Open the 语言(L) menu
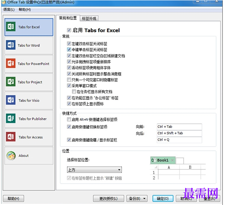This screenshot has width=225, height=205. click(9, 10)
